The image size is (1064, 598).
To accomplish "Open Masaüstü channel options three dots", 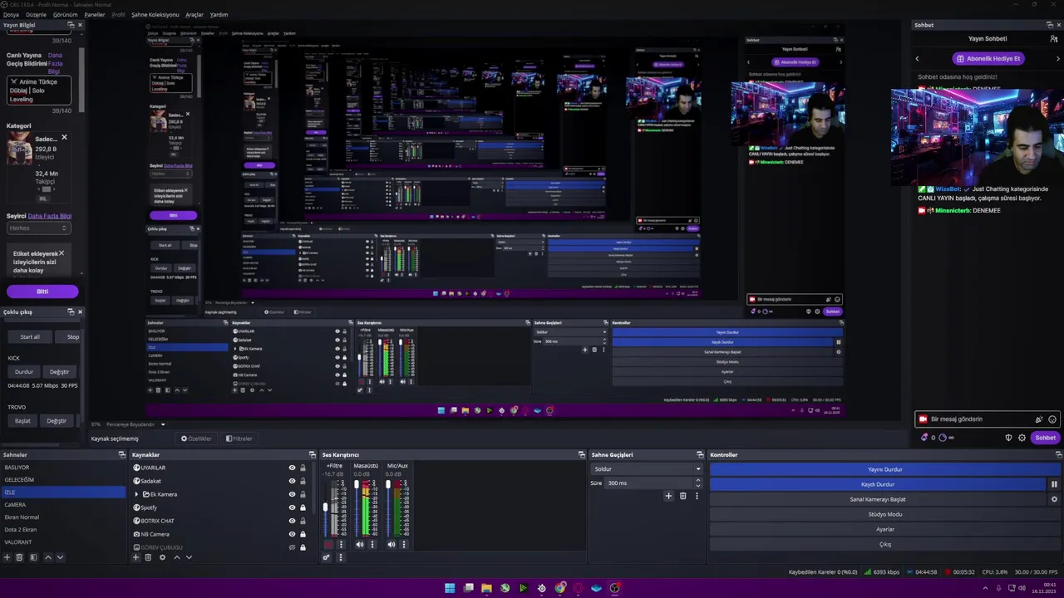I will [372, 545].
